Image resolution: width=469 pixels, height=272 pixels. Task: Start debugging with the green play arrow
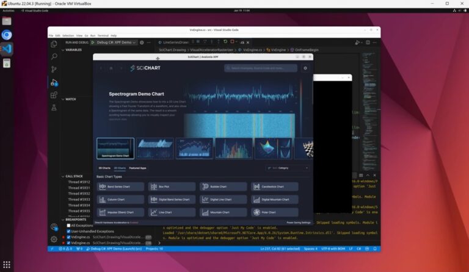pos(93,43)
